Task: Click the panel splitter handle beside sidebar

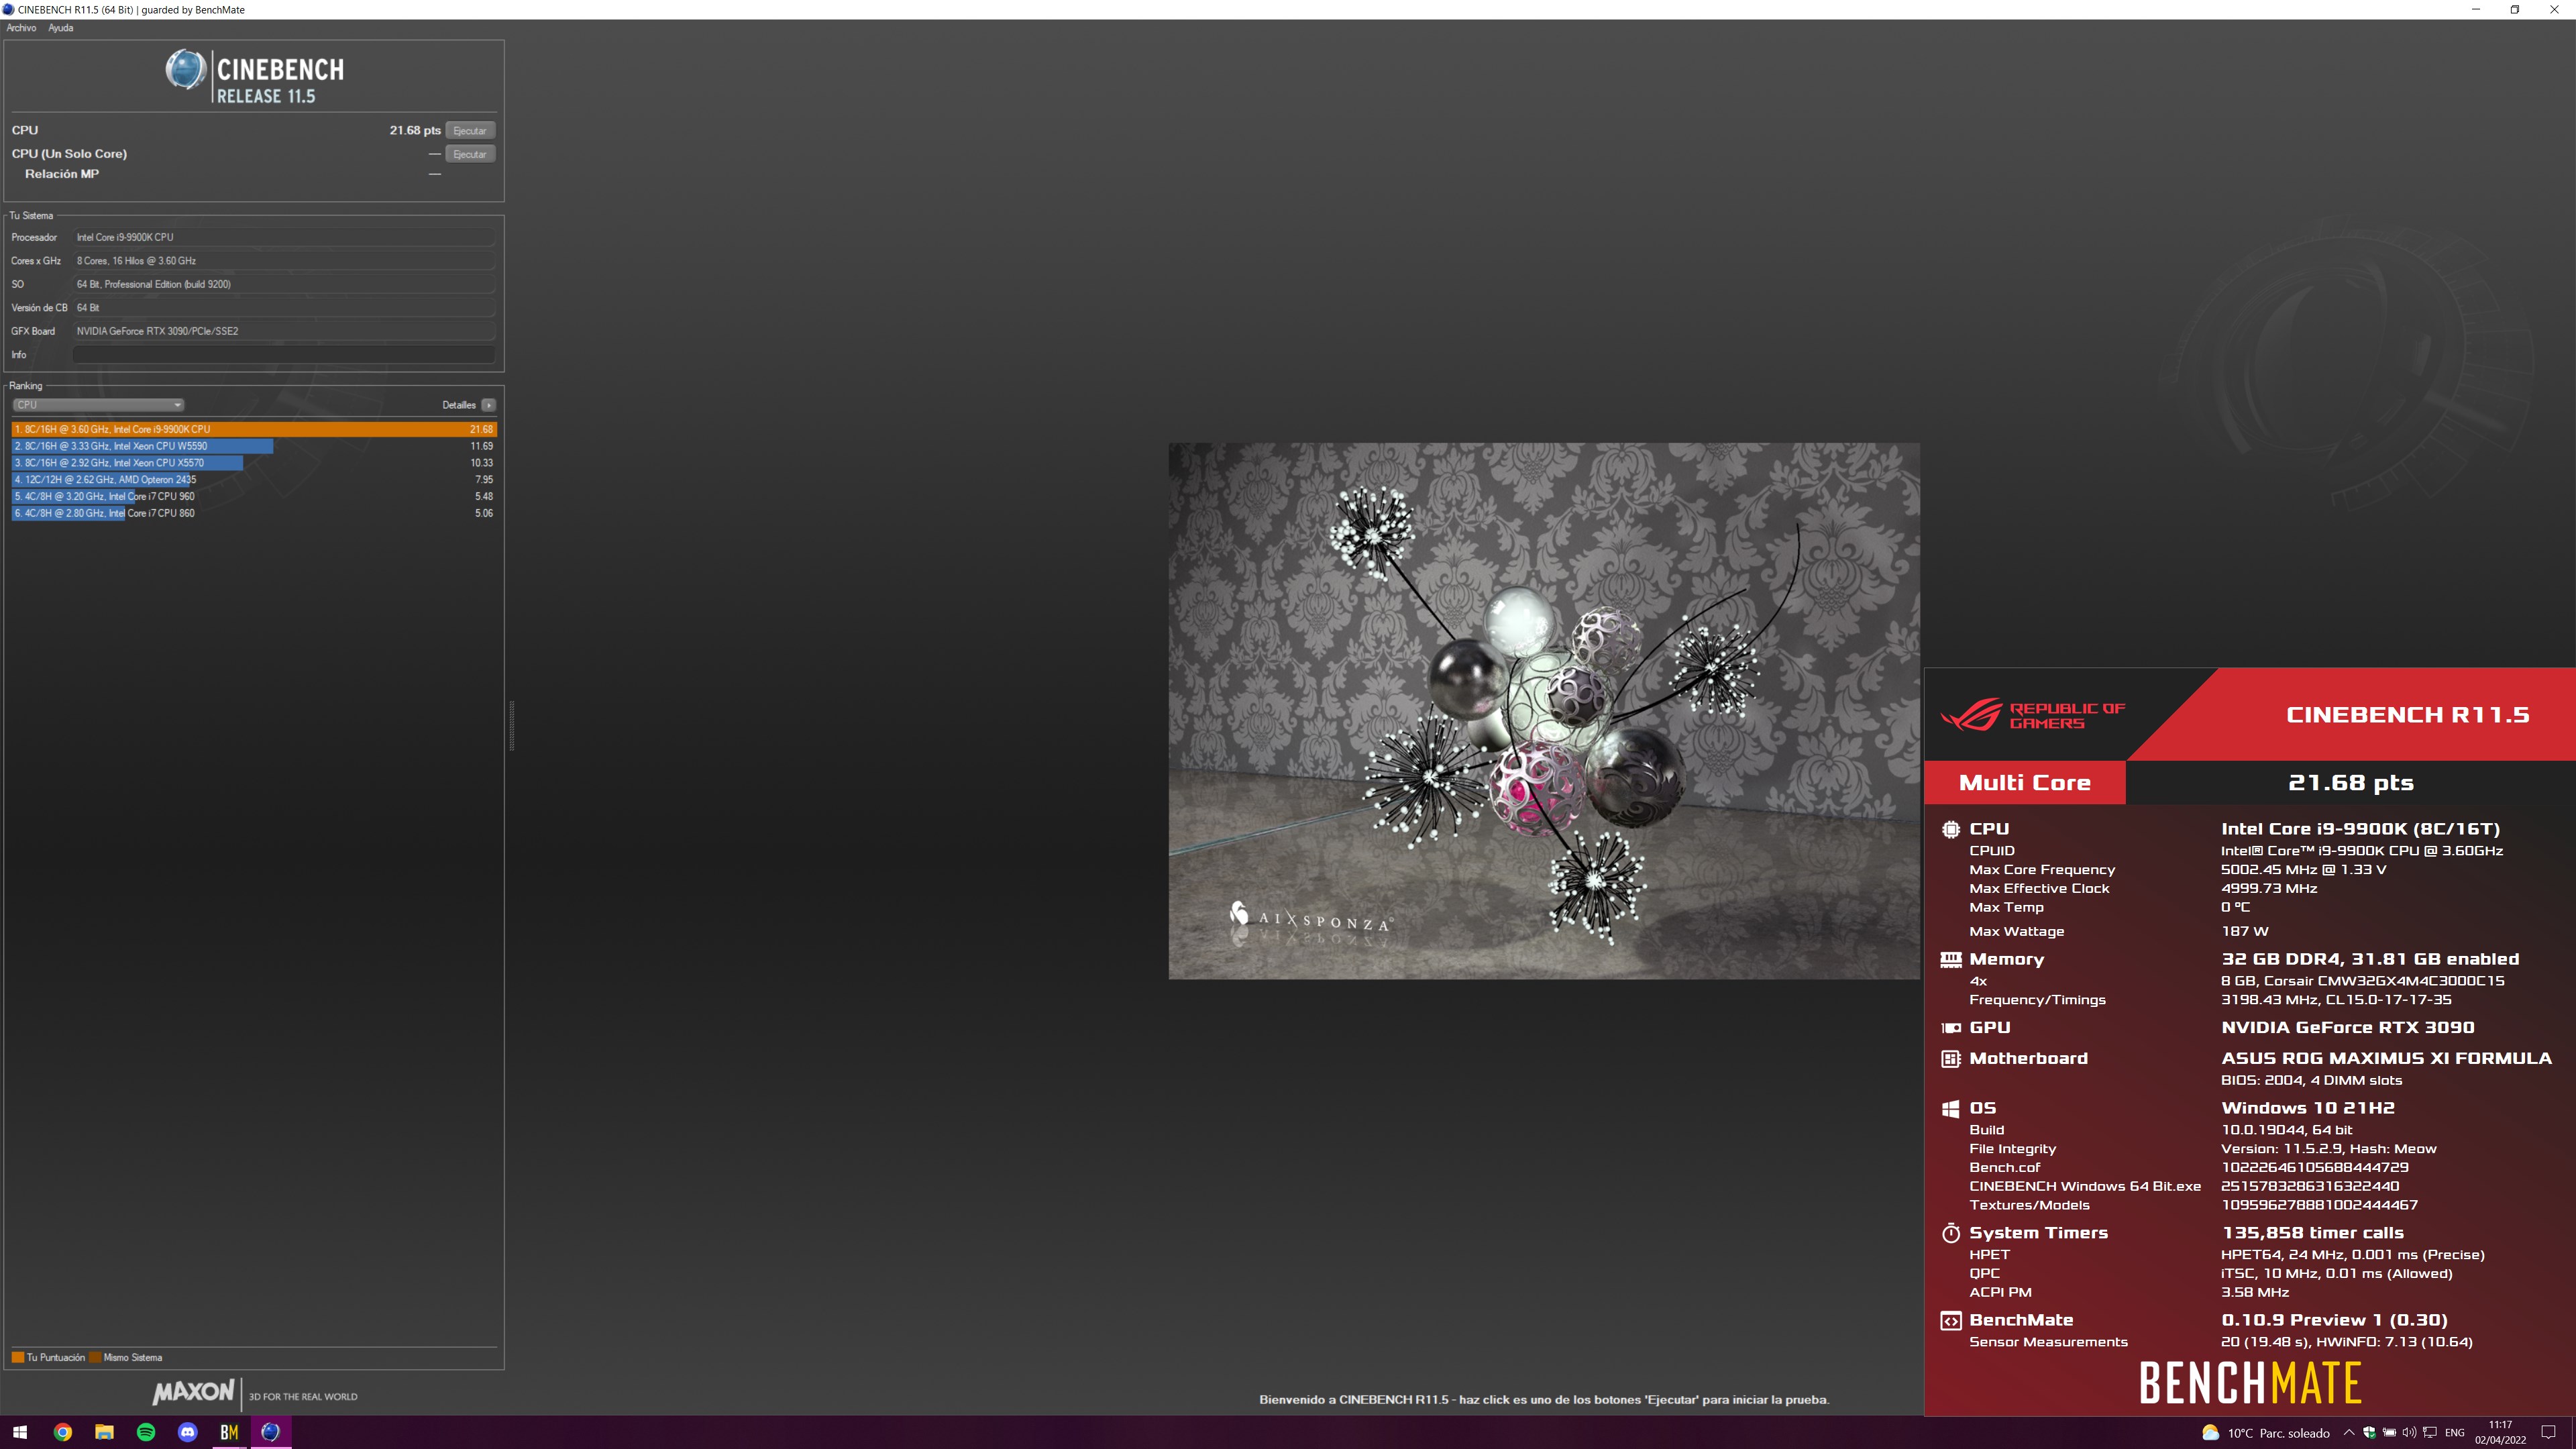Action: tap(511, 725)
